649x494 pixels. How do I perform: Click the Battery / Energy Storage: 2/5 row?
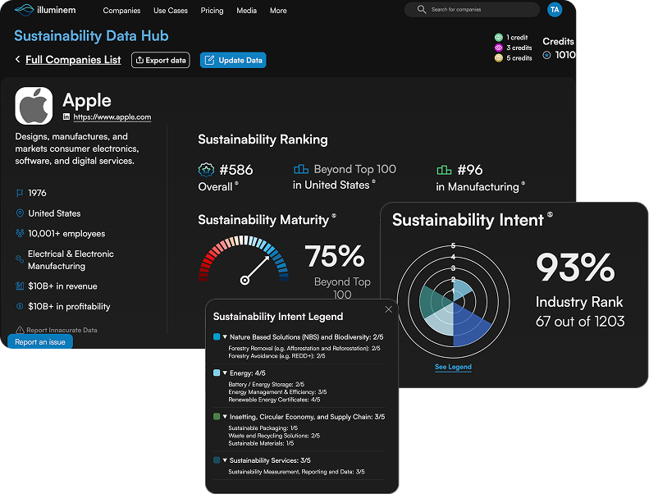[x=267, y=384]
